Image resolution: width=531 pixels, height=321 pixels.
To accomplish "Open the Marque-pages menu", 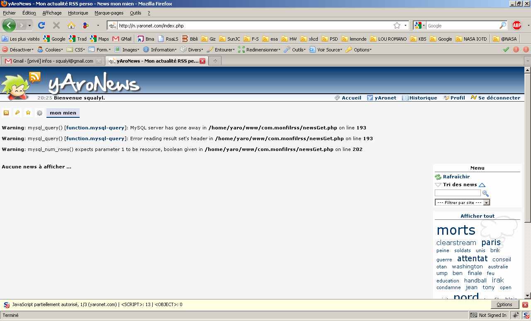I will click(109, 13).
